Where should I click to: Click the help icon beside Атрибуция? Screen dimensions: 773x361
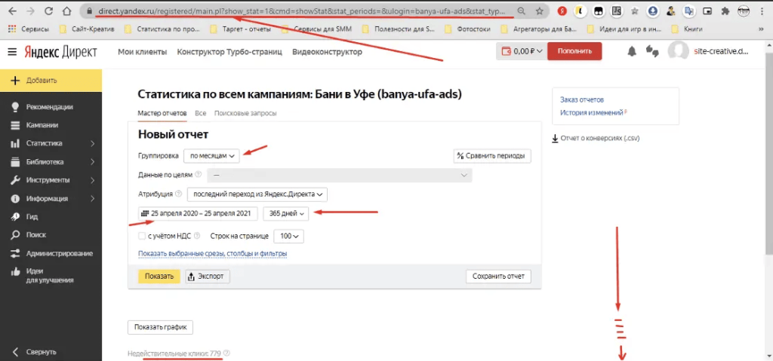(178, 194)
